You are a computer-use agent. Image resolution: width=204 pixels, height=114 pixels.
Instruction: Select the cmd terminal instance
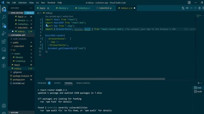click(198, 88)
